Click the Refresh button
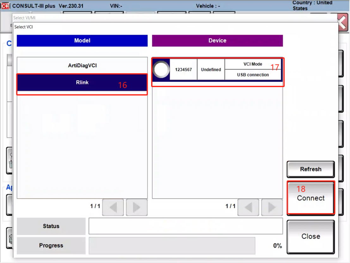 point(310,169)
